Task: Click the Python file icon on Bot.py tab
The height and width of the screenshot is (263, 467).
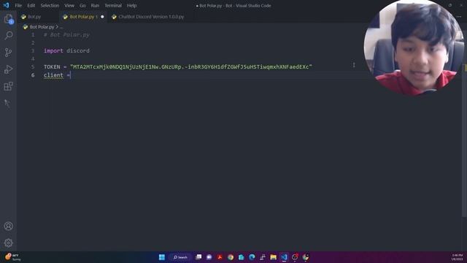Action: click(23, 17)
